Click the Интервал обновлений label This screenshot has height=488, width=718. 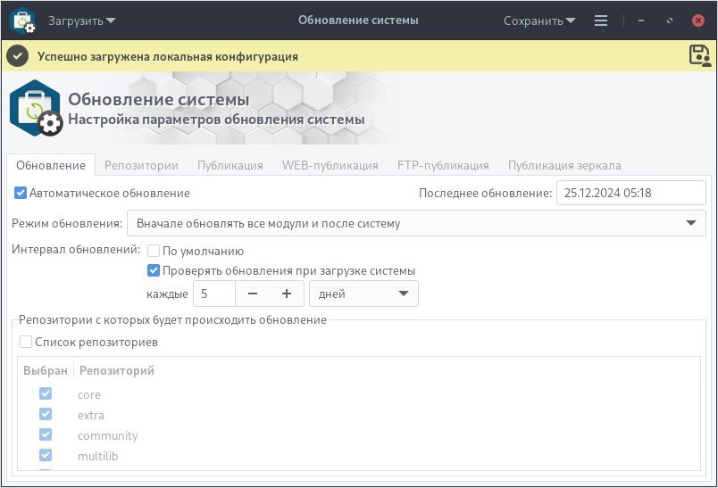pos(76,249)
